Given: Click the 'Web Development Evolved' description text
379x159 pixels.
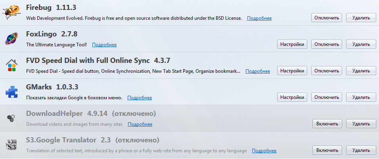Looking at the screenshot, I should coord(134,18).
